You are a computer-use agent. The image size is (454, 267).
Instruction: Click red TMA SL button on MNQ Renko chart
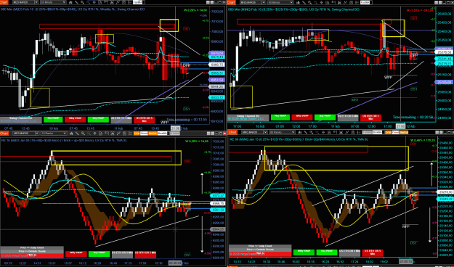[260, 254]
